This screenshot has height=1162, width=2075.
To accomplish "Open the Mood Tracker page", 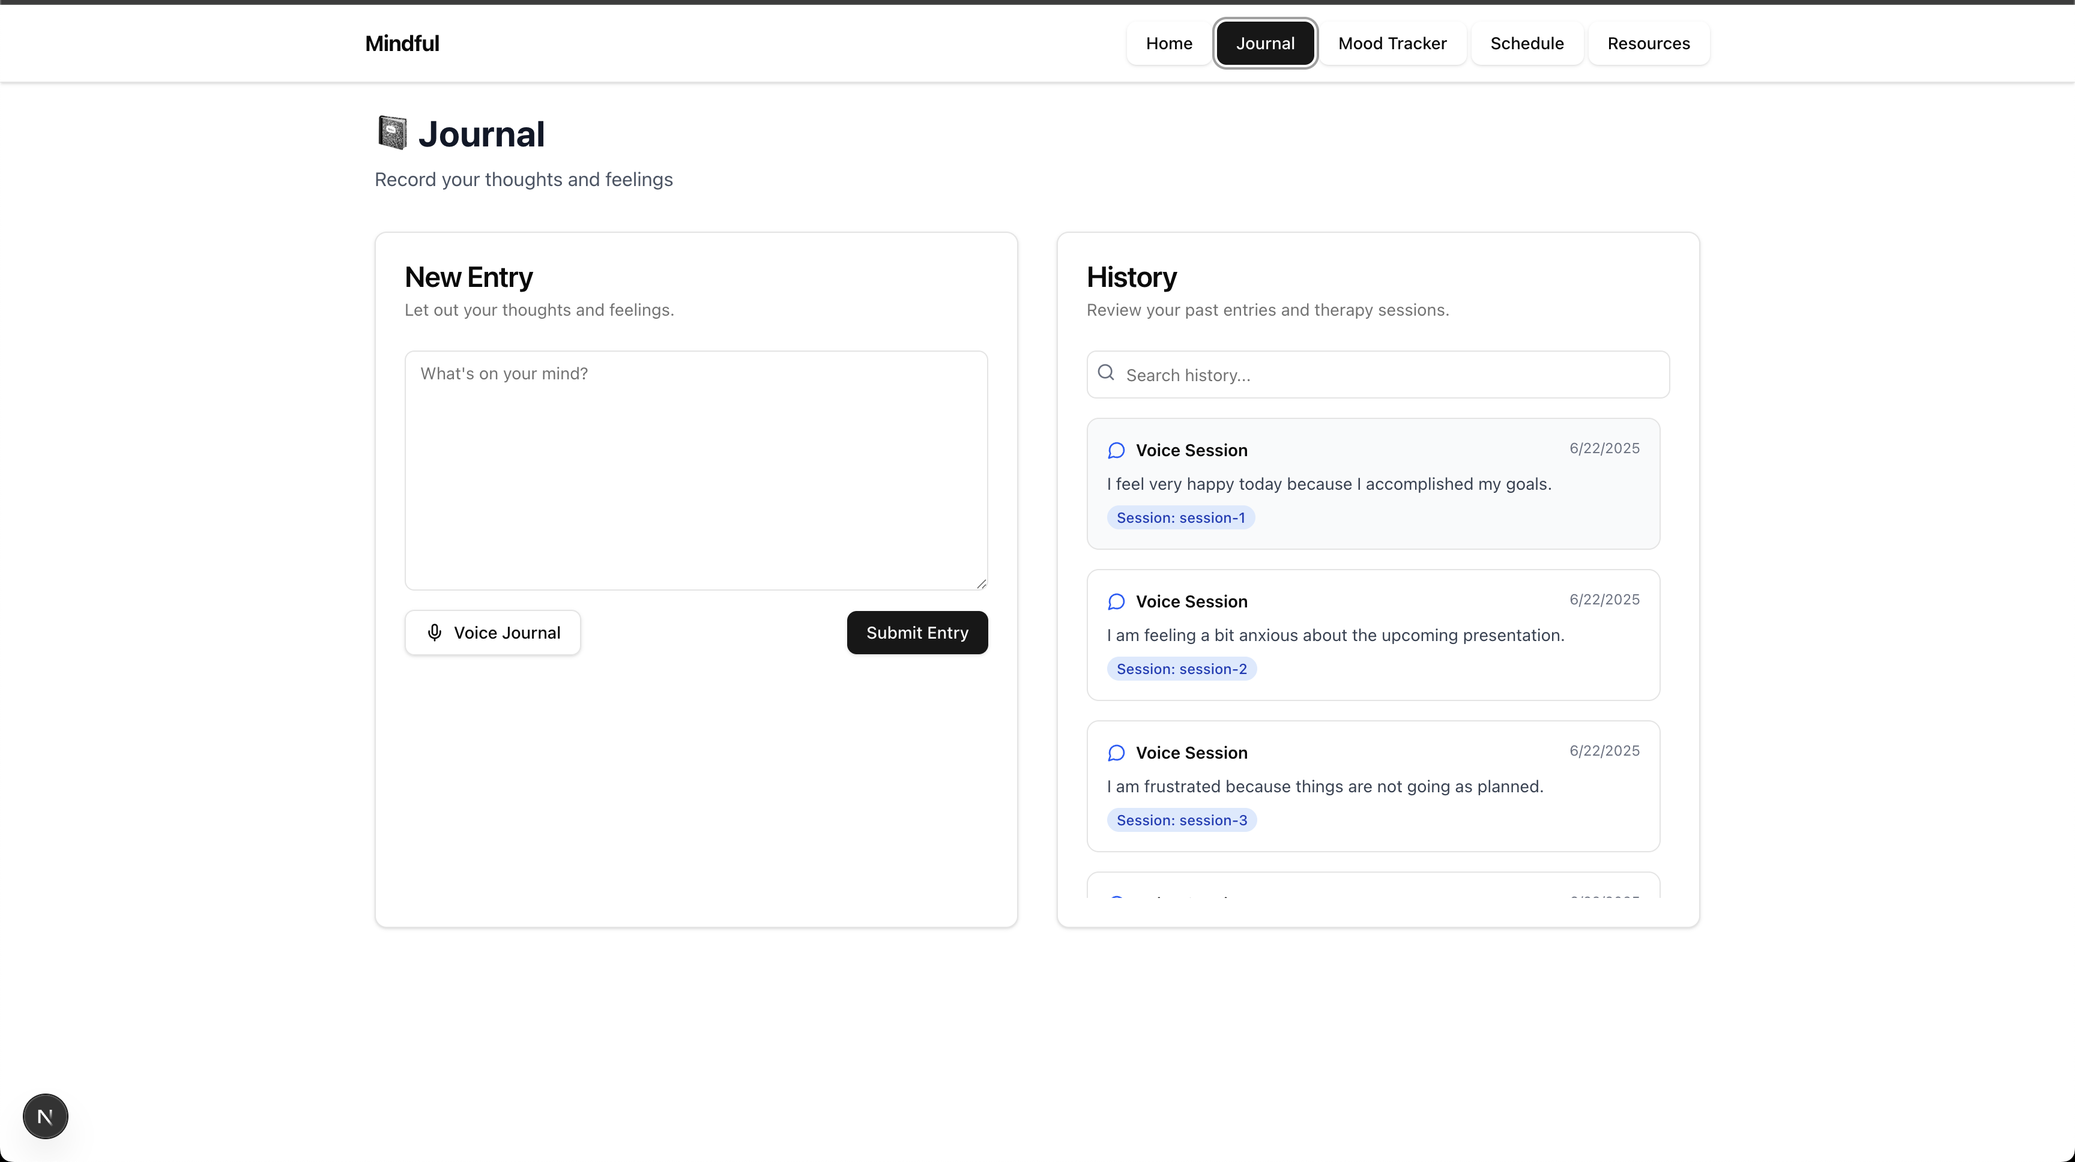I will coord(1392,43).
